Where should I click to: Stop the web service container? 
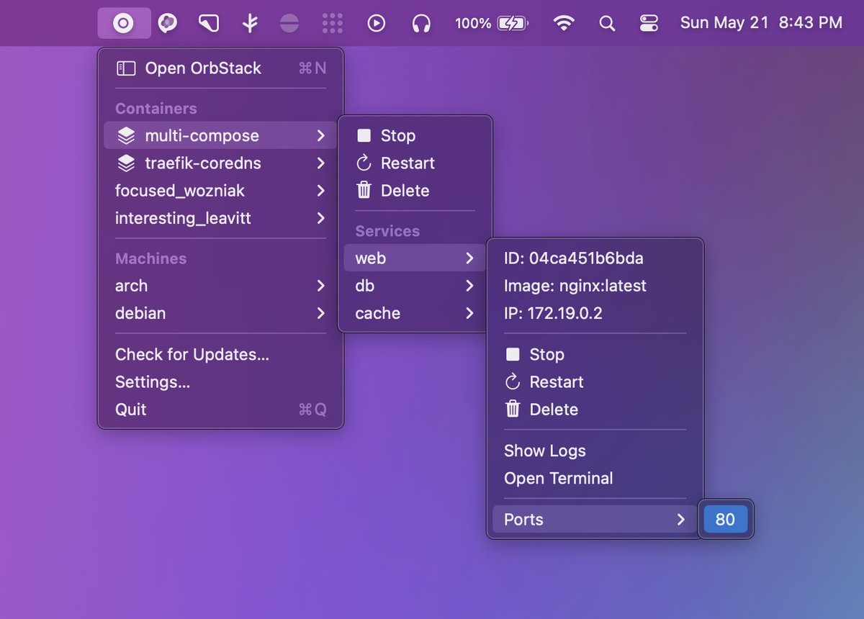[x=595, y=354]
